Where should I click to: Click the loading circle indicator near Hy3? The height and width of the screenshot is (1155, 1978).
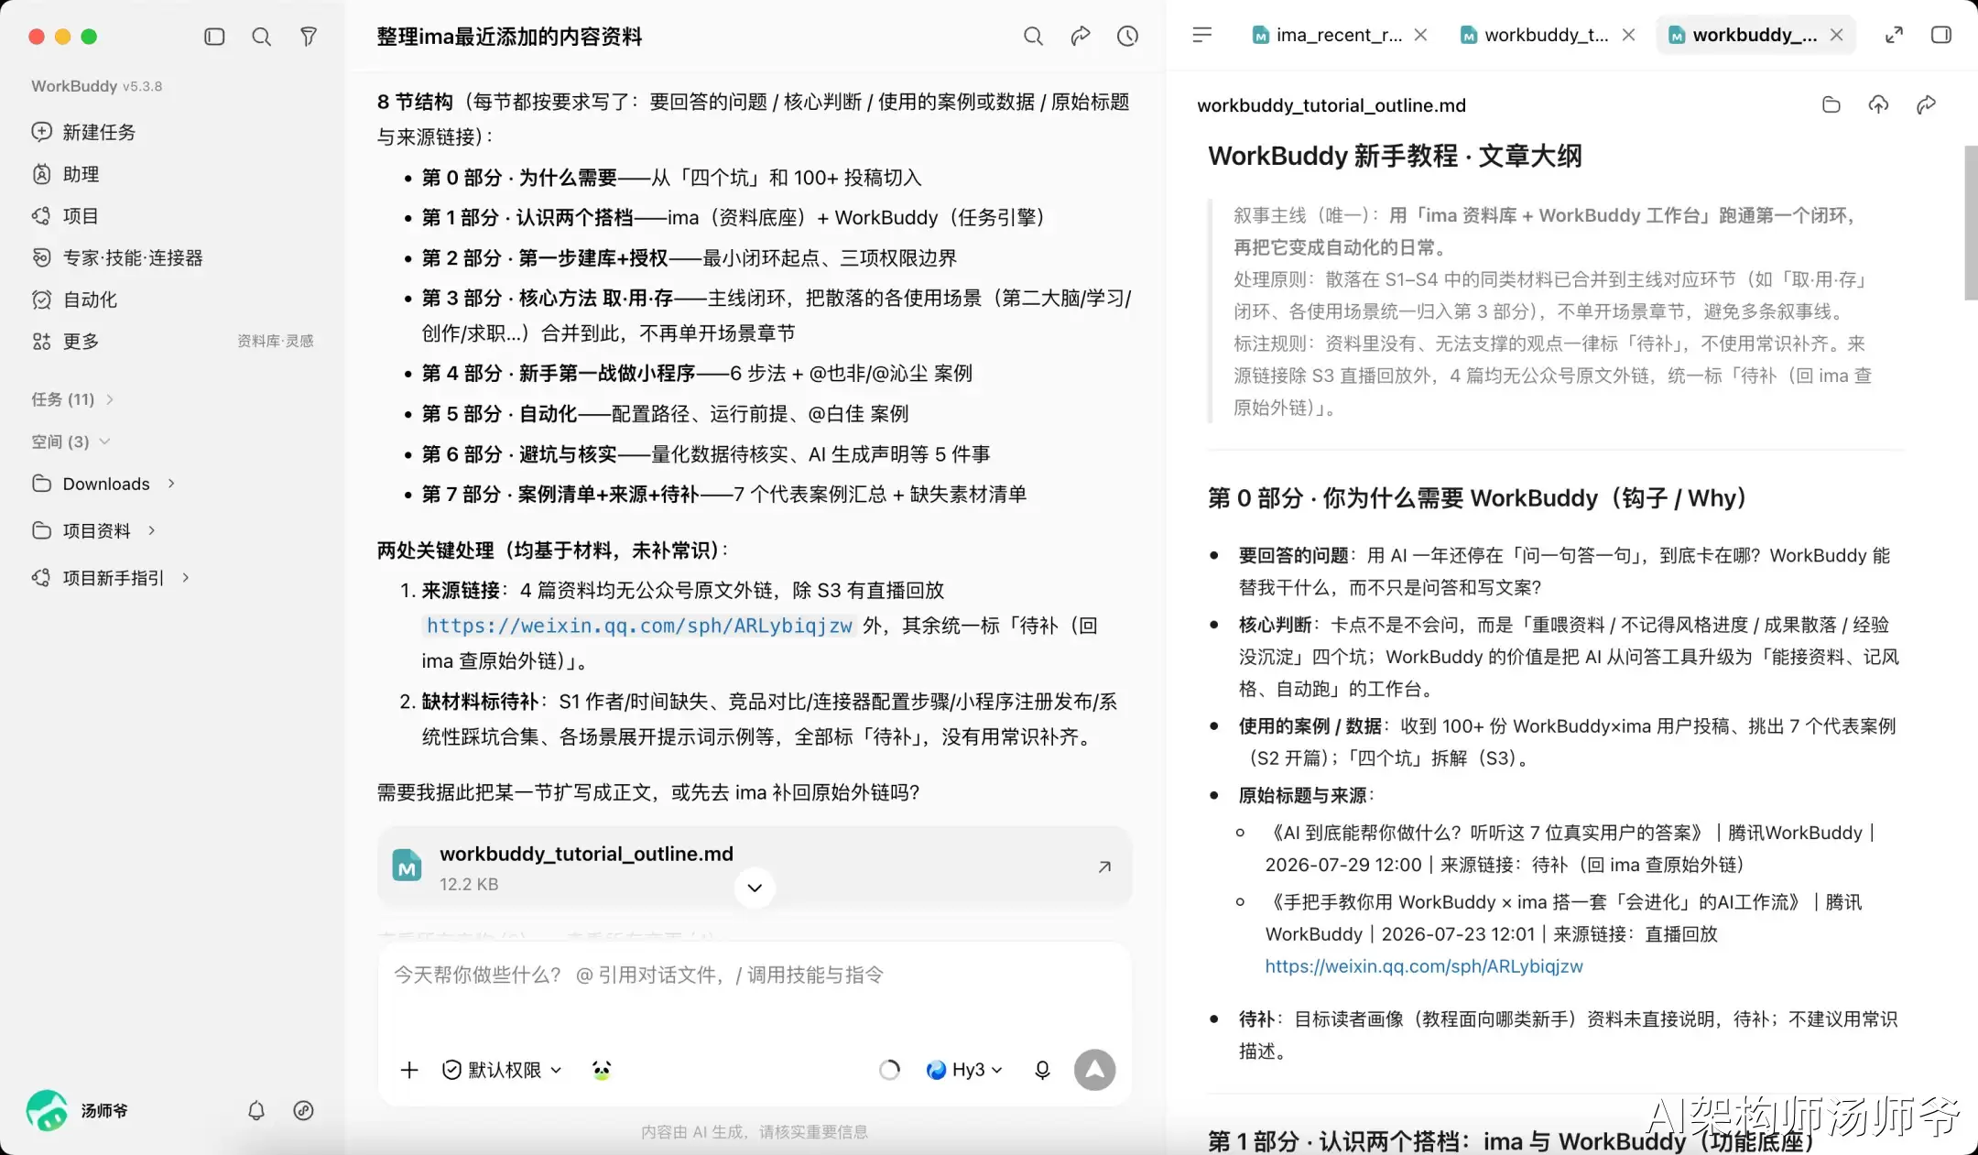point(889,1070)
